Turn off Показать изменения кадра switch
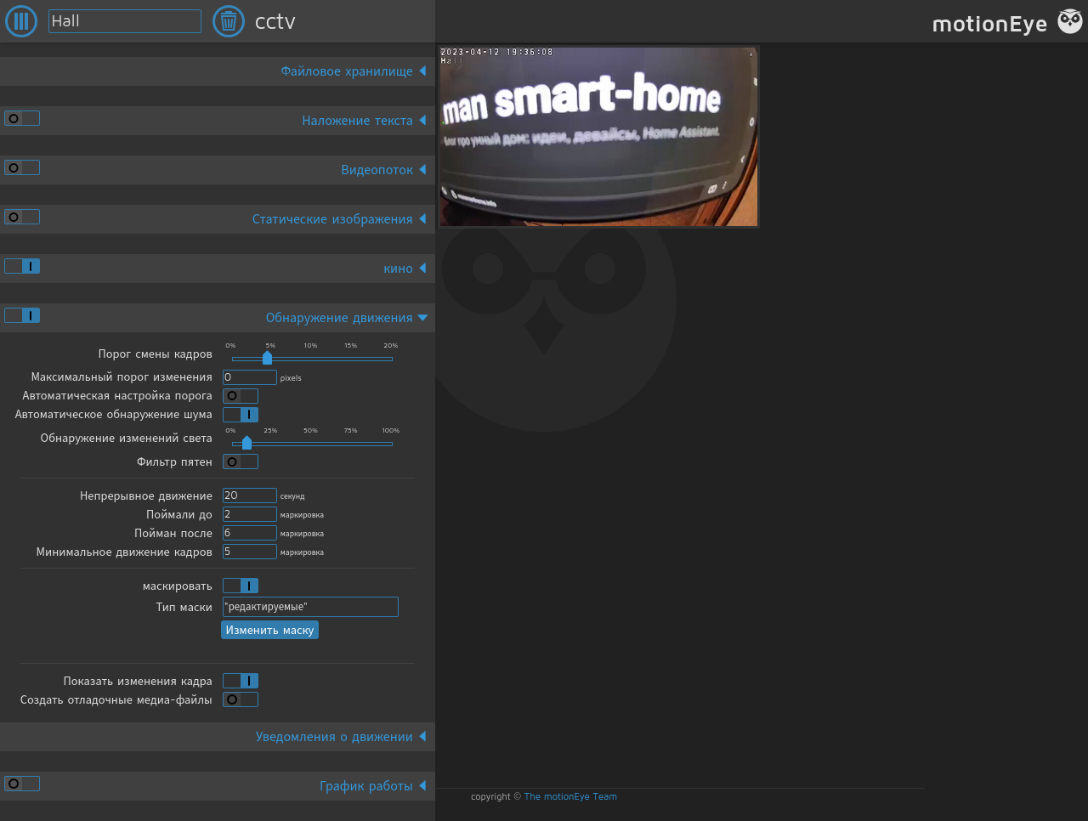The width and height of the screenshot is (1088, 821). (x=241, y=682)
